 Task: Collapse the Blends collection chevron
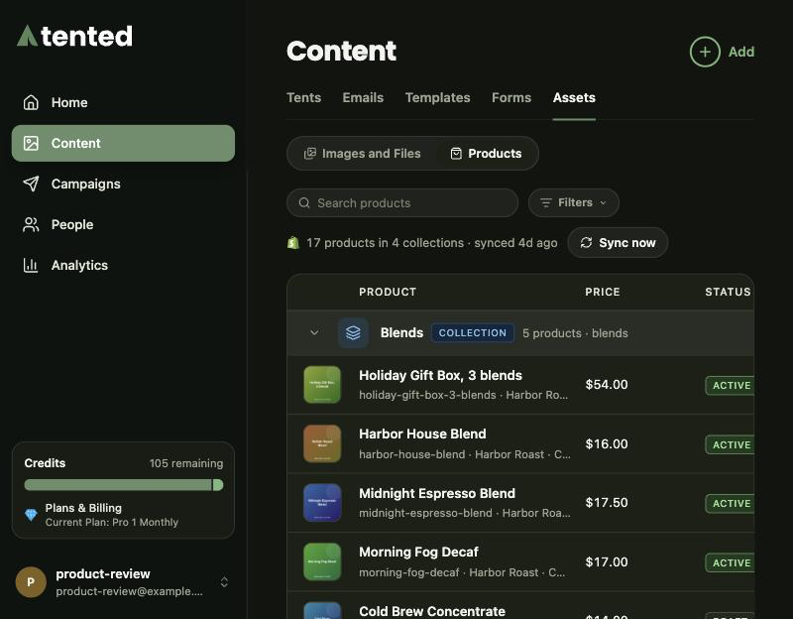pyautogui.click(x=314, y=333)
